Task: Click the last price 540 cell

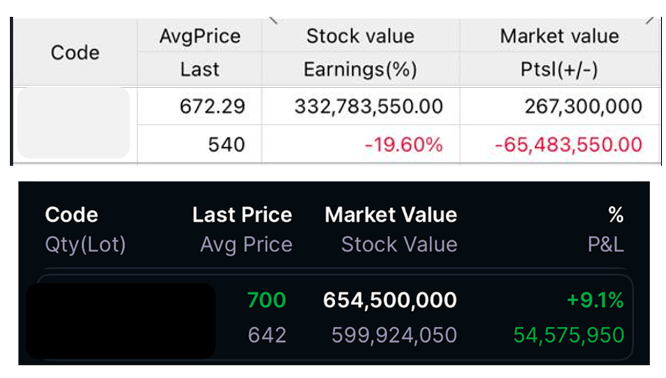Action: tap(226, 145)
